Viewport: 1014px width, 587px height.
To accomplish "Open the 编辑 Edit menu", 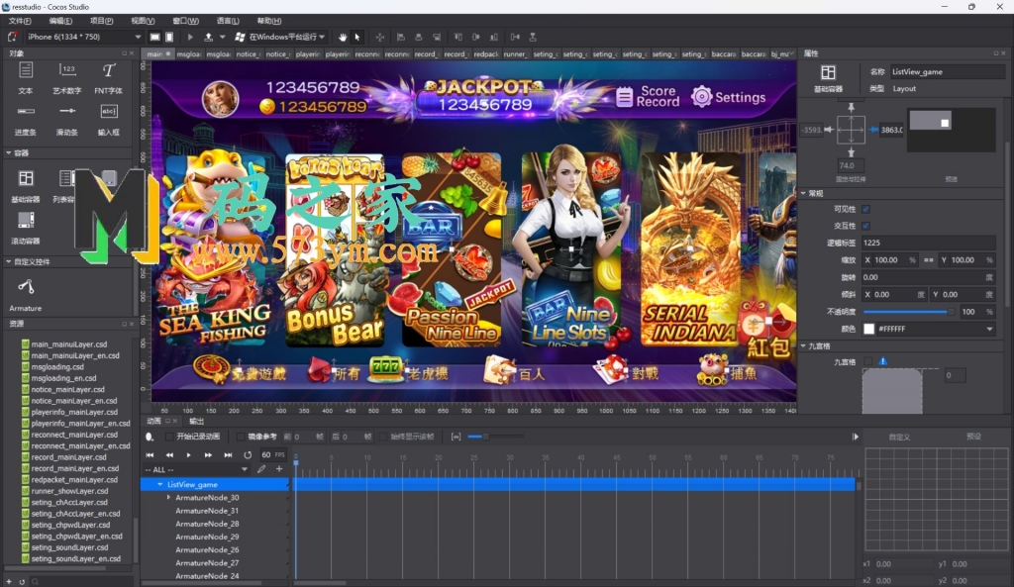I will (x=60, y=21).
